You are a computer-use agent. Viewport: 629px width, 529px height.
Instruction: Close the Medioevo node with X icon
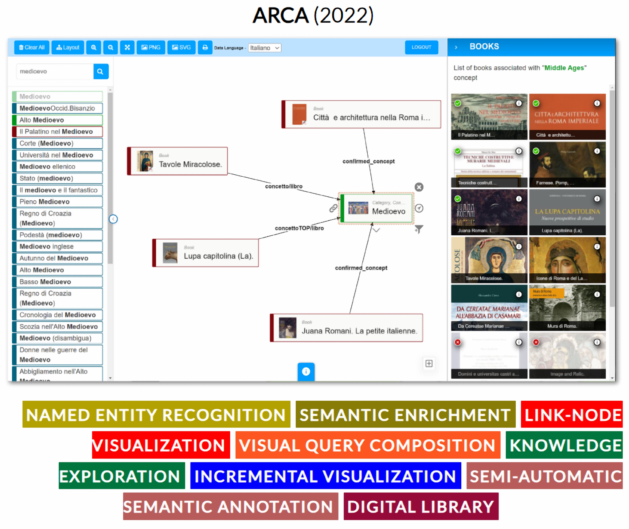(419, 187)
